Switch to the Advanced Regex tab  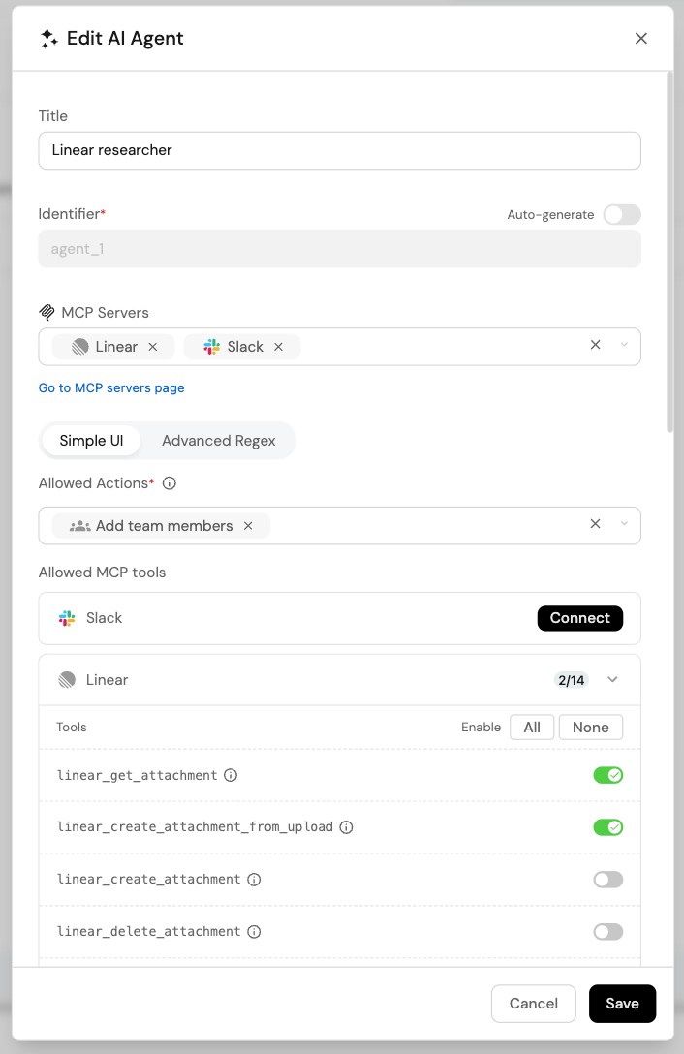point(219,441)
